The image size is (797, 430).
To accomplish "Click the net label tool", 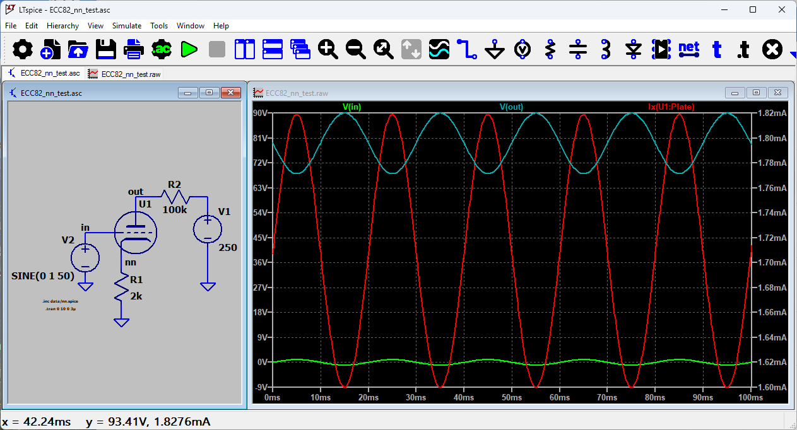I will (689, 49).
